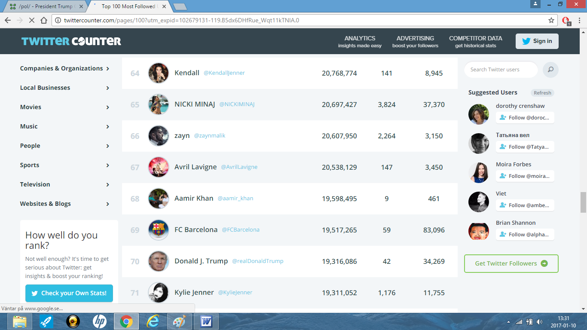Image resolution: width=587 pixels, height=330 pixels.
Task: Click Kylie Jenner follower count 19,311,052
Action: tap(339, 293)
